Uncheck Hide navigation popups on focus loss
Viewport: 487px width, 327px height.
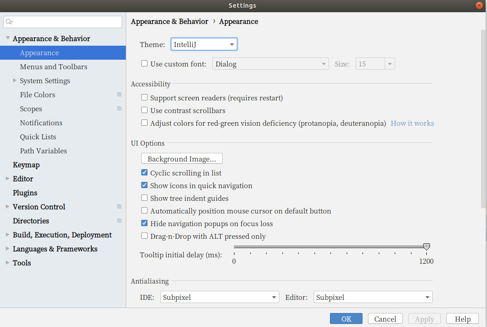(x=144, y=223)
